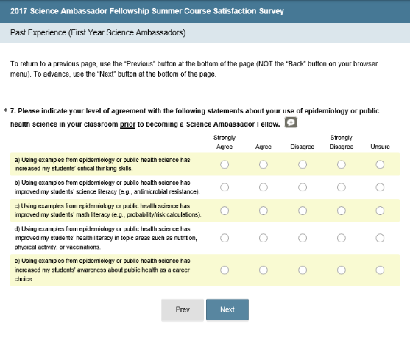Click the comment bubble icon after question 7
The width and height of the screenshot is (410, 341).
click(291, 122)
